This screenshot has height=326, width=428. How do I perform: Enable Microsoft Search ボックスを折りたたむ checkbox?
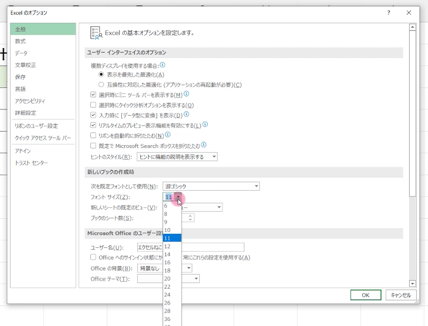click(93, 146)
